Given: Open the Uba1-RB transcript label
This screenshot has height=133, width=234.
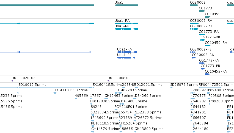Looking at the screenshot, I should [122, 26].
